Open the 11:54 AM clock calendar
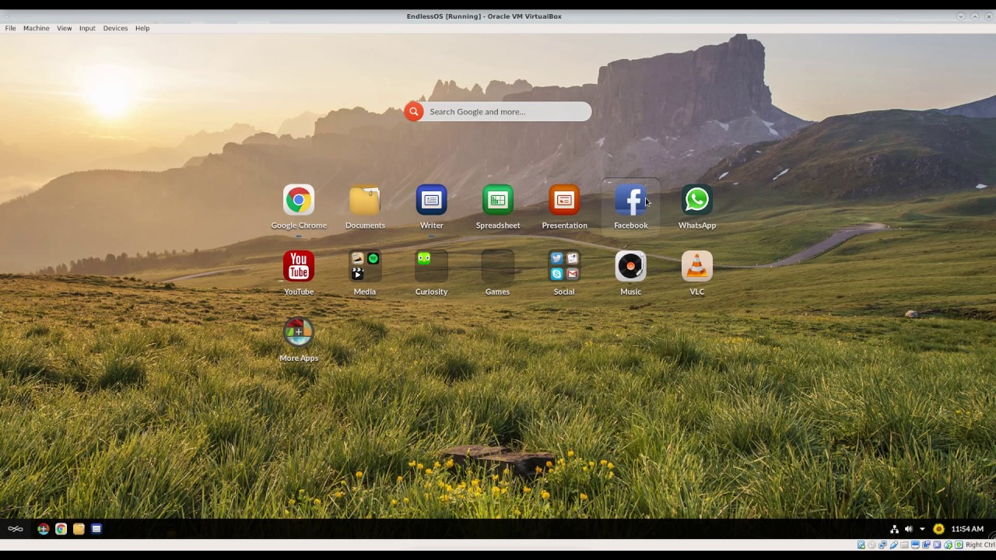Screen dimensions: 996x560 click(x=967, y=529)
